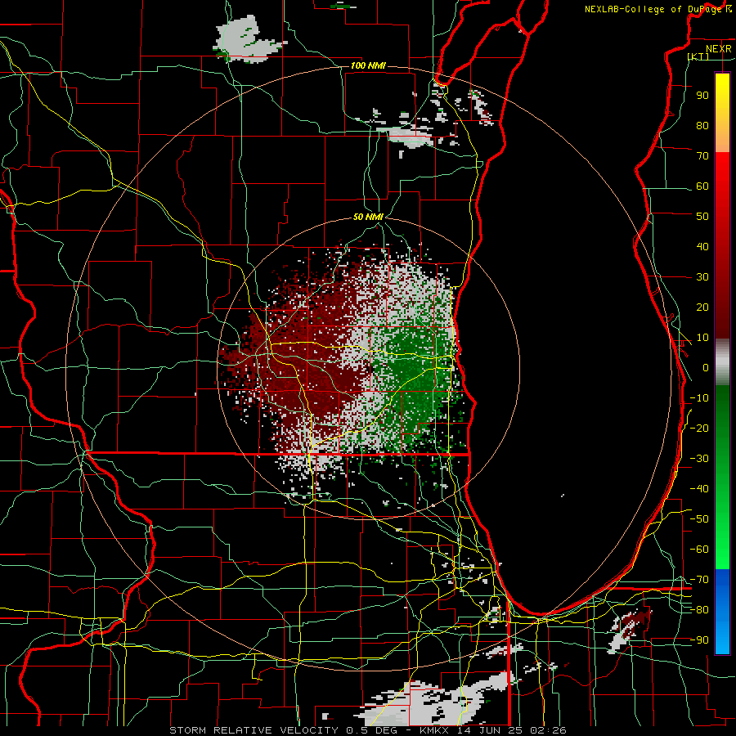736x736 pixels.
Task: Click the positive "70" label on velocity scale
Action: pyautogui.click(x=702, y=156)
